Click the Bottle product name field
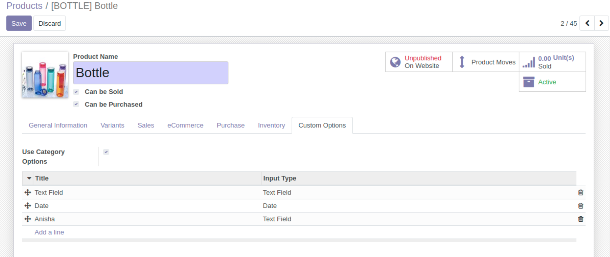610x257 pixels. [x=150, y=73]
